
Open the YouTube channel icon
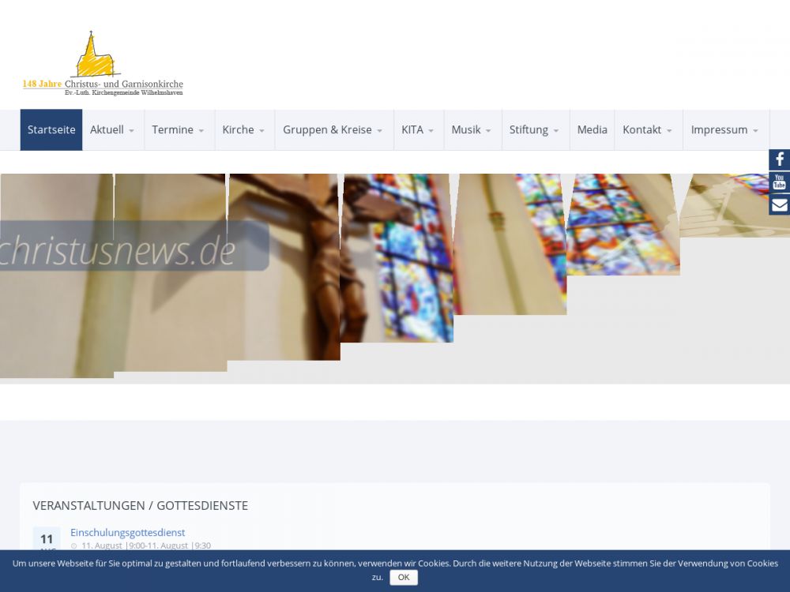779,182
